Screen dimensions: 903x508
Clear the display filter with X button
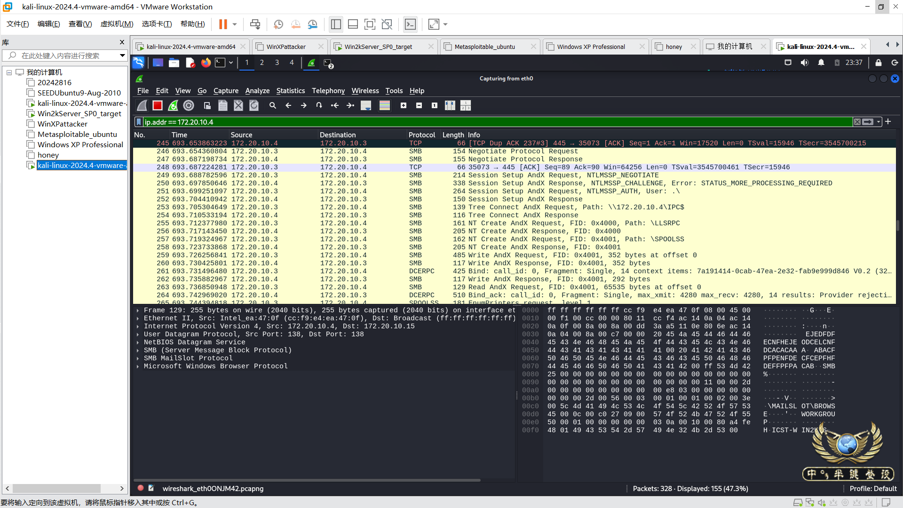[x=857, y=122]
